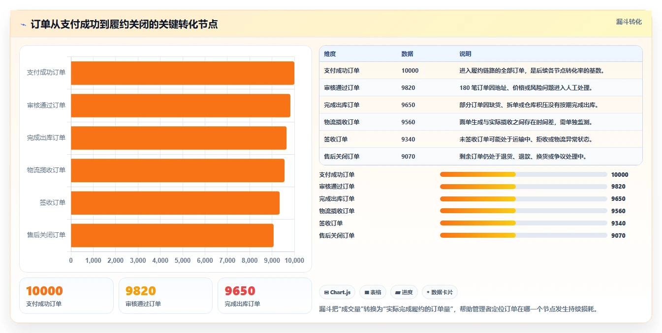This screenshot has height=333, width=662.
Task: Click table cell 支付成功订单 in 维度 column
Action: [342, 71]
